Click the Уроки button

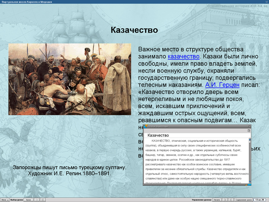29,199
